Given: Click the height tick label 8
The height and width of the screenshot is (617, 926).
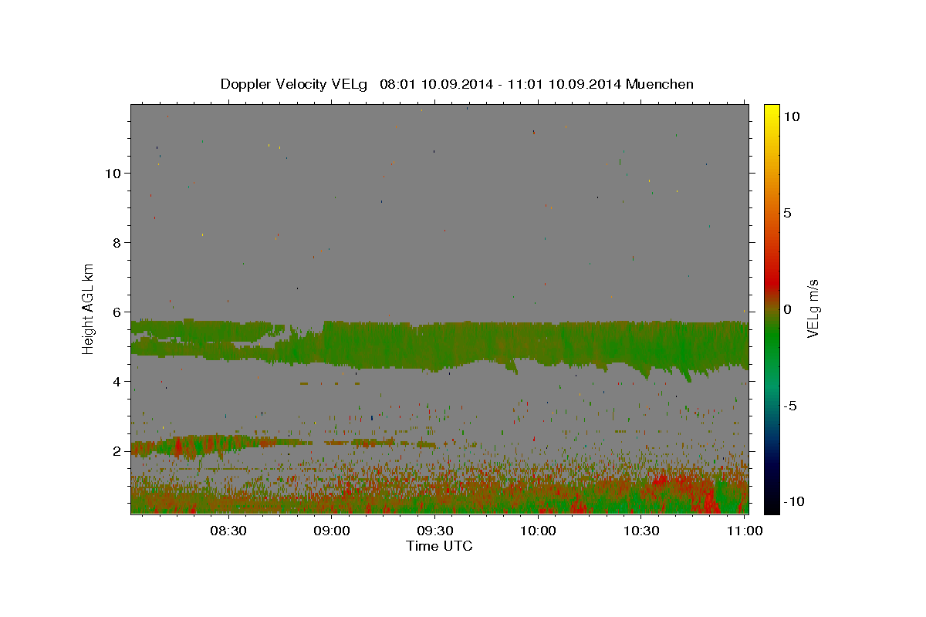Looking at the screenshot, I should coord(117,242).
